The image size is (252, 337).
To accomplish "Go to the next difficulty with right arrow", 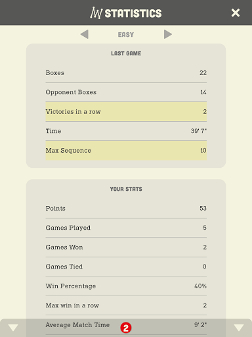I will point(168,34).
